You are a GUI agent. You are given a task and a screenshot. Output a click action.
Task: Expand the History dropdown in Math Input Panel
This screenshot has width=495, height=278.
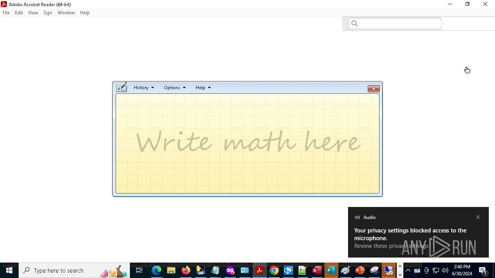pyautogui.click(x=144, y=88)
